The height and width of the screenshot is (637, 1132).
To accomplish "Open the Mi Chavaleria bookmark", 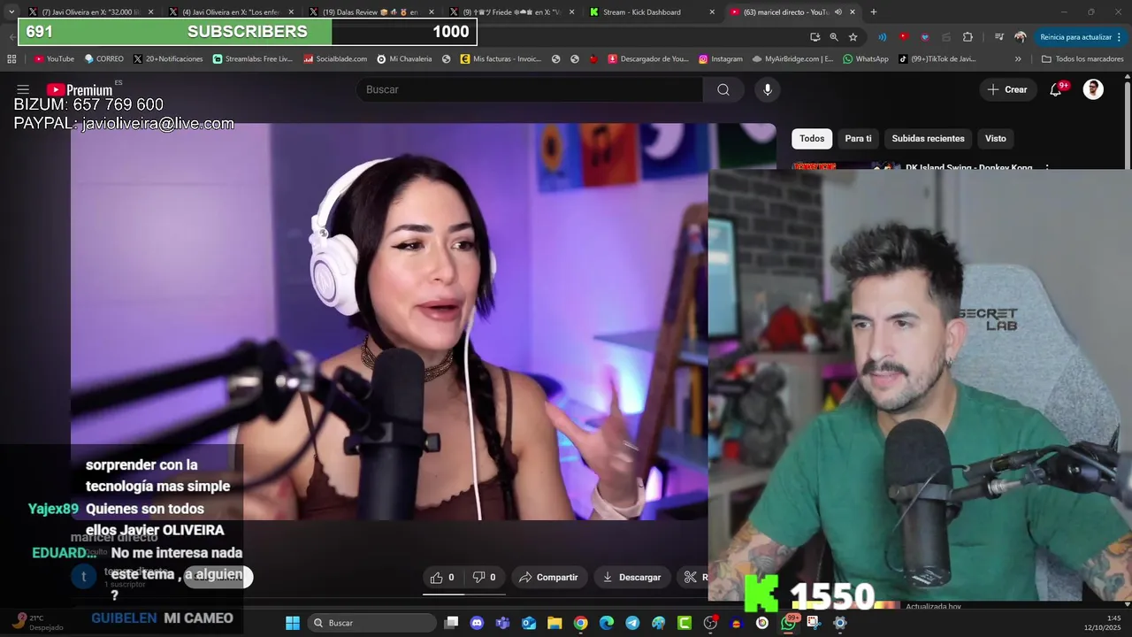I will pyautogui.click(x=404, y=59).
